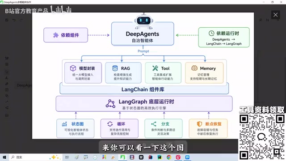Open the orange magnifier app on the taskbar

click(113, 157)
